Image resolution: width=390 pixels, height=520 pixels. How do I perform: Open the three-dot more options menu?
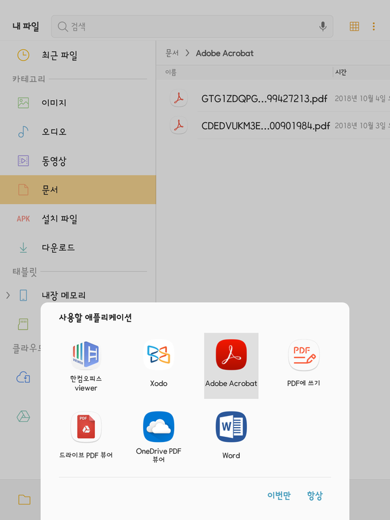374,26
